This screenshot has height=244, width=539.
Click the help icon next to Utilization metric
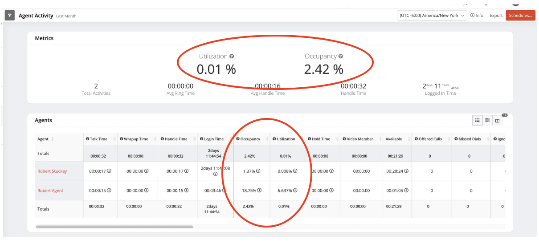(232, 57)
